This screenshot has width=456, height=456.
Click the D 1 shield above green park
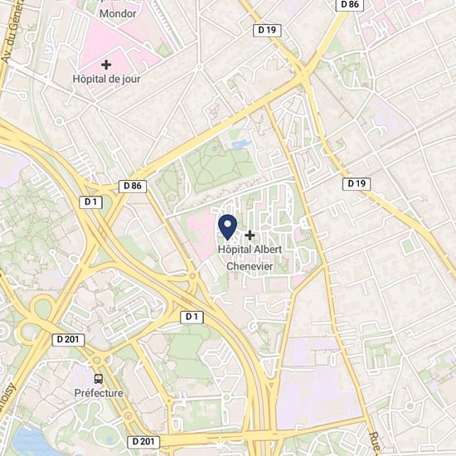(x=192, y=317)
